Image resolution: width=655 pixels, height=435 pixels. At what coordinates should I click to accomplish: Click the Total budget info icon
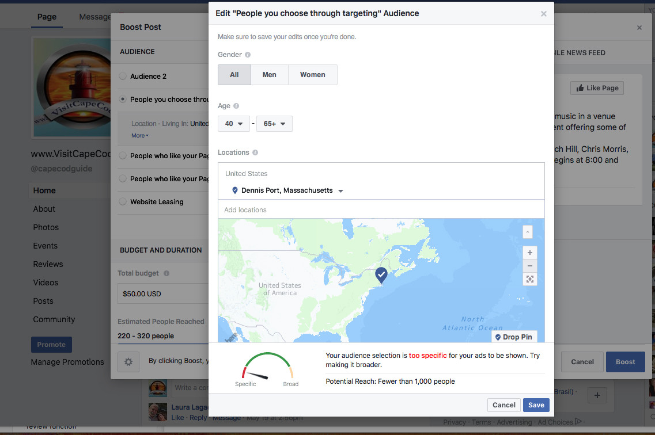(166, 273)
